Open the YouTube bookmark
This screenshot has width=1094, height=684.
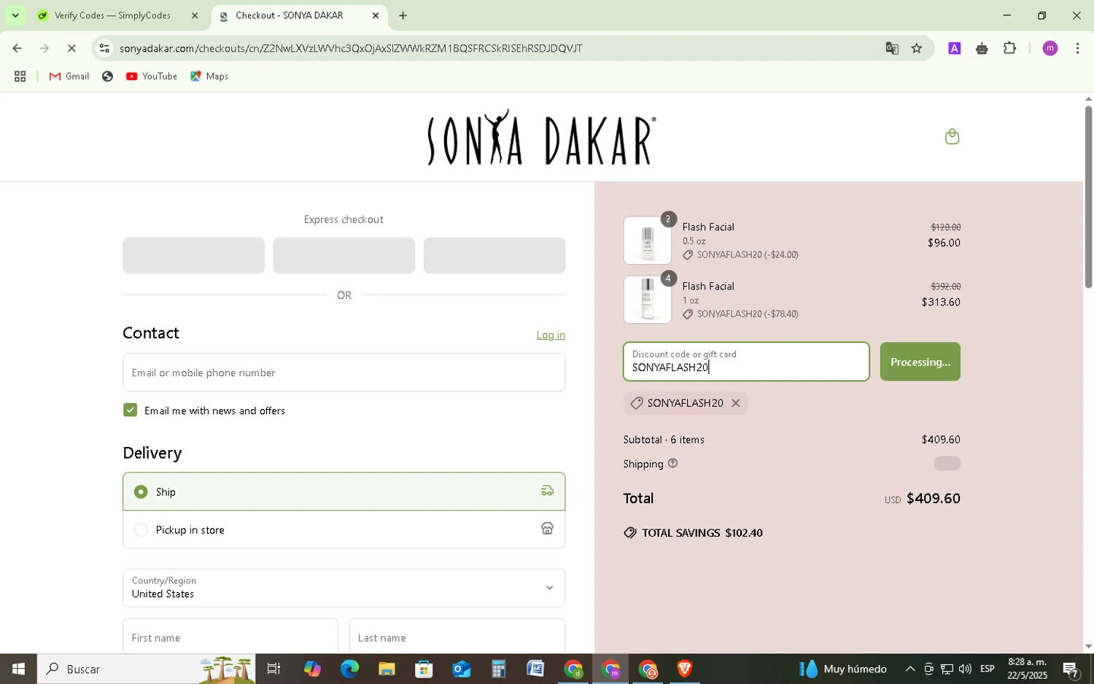pyautogui.click(x=152, y=76)
